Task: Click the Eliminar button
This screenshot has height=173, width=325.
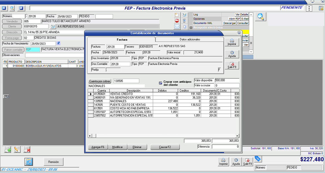Action: [x=137, y=147]
